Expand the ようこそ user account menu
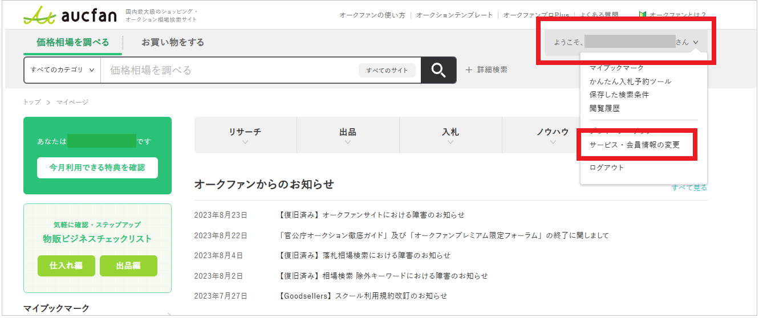Image resolution: width=759 pixels, height=318 pixels. pos(626,42)
